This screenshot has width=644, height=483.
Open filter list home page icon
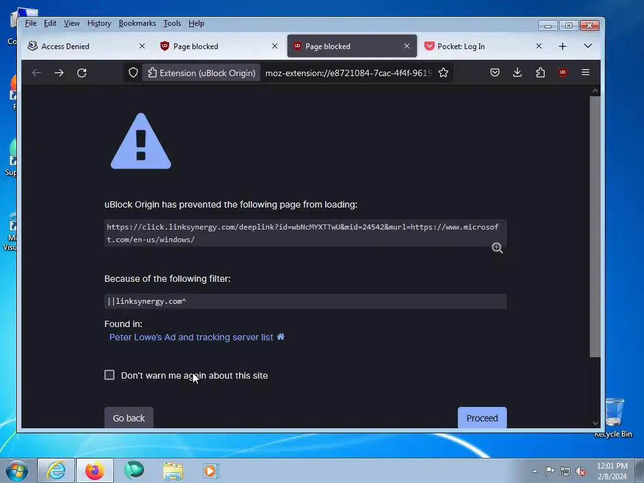(x=280, y=337)
